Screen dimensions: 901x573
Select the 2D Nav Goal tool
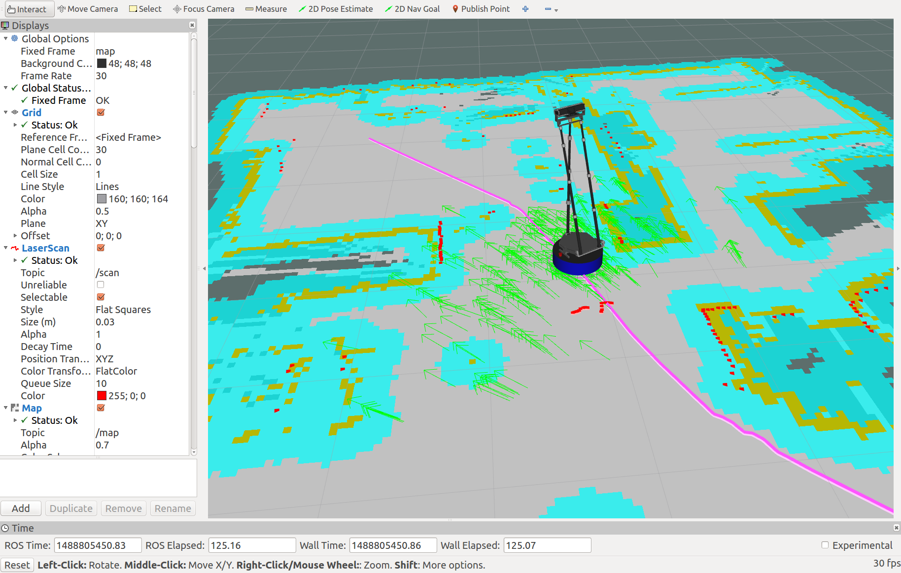click(413, 9)
